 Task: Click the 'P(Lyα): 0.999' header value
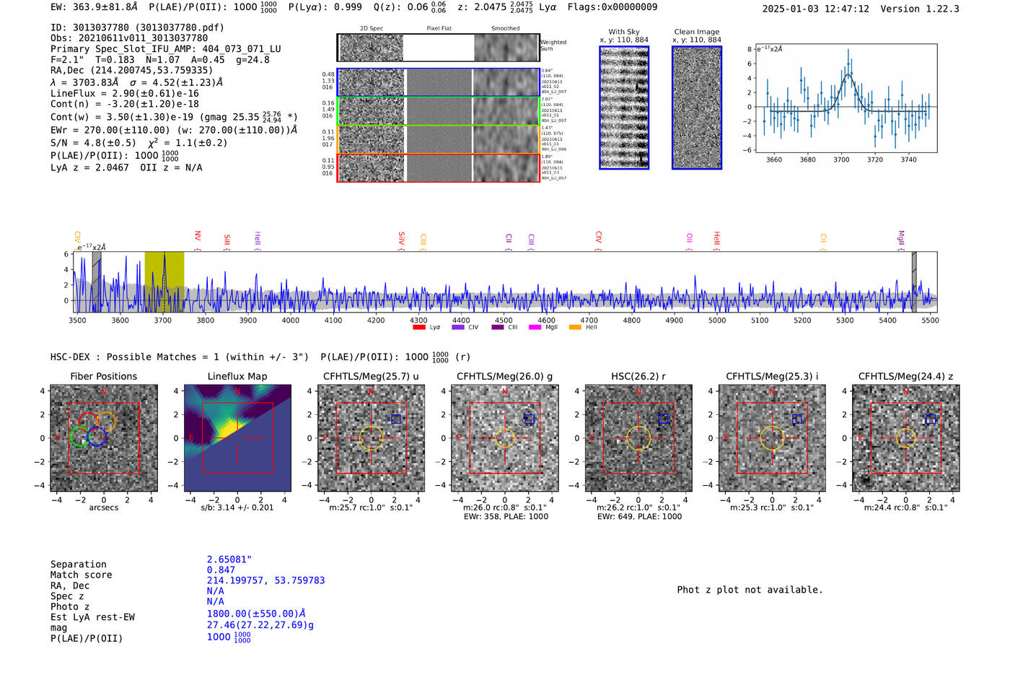(x=325, y=7)
